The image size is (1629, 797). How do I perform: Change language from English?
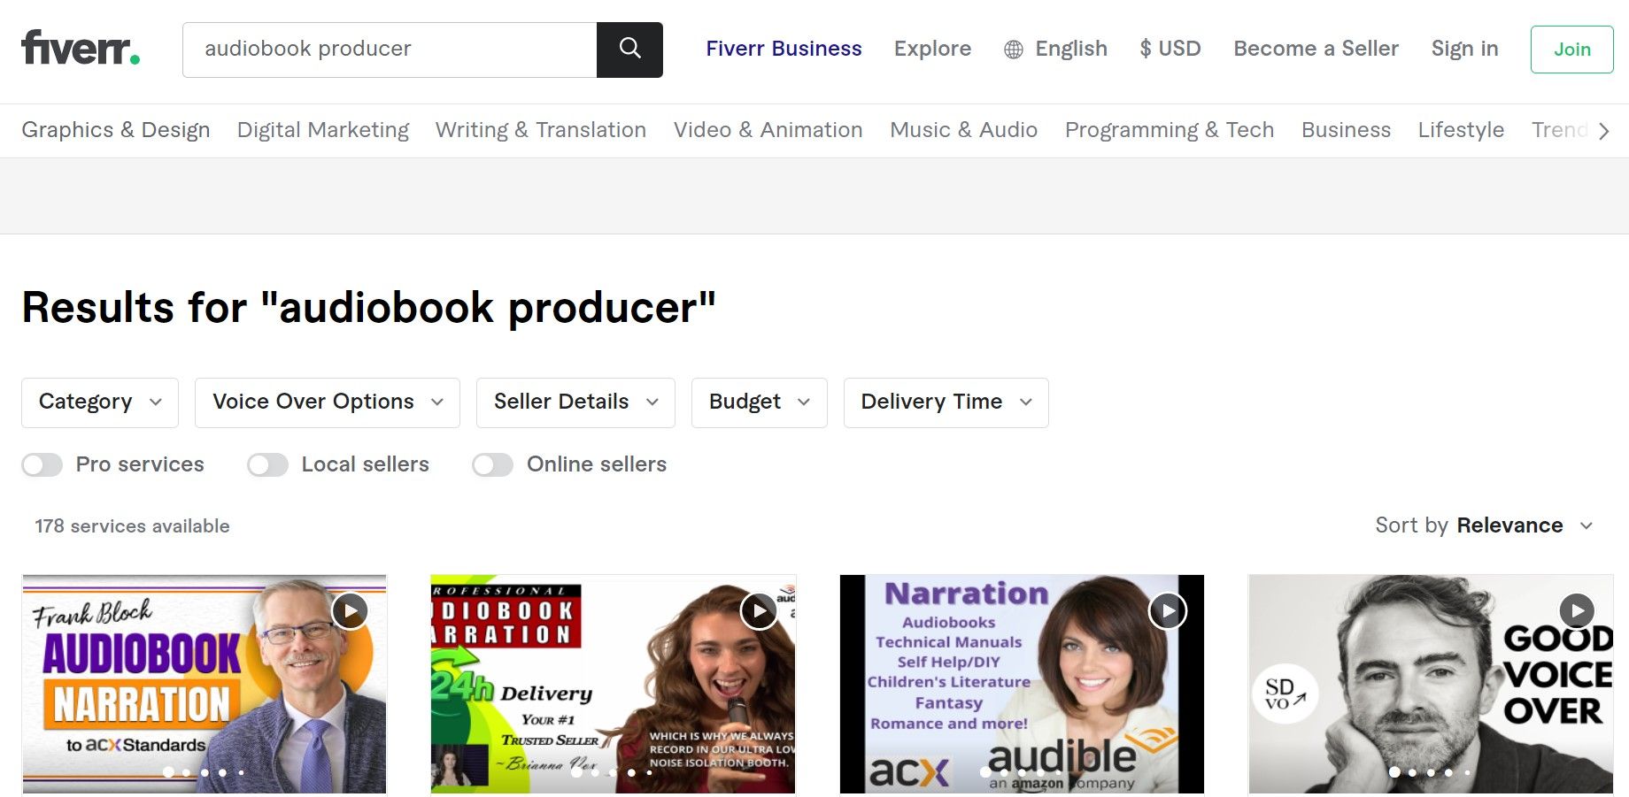click(x=1055, y=49)
